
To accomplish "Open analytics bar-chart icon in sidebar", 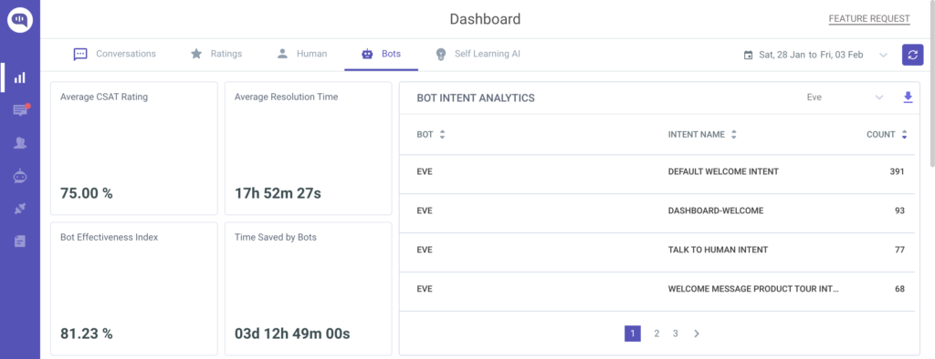I will click(20, 77).
